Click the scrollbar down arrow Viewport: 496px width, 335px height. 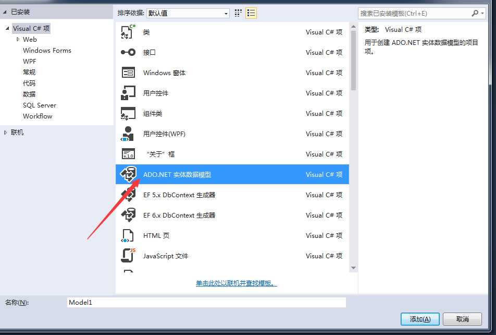point(353,268)
